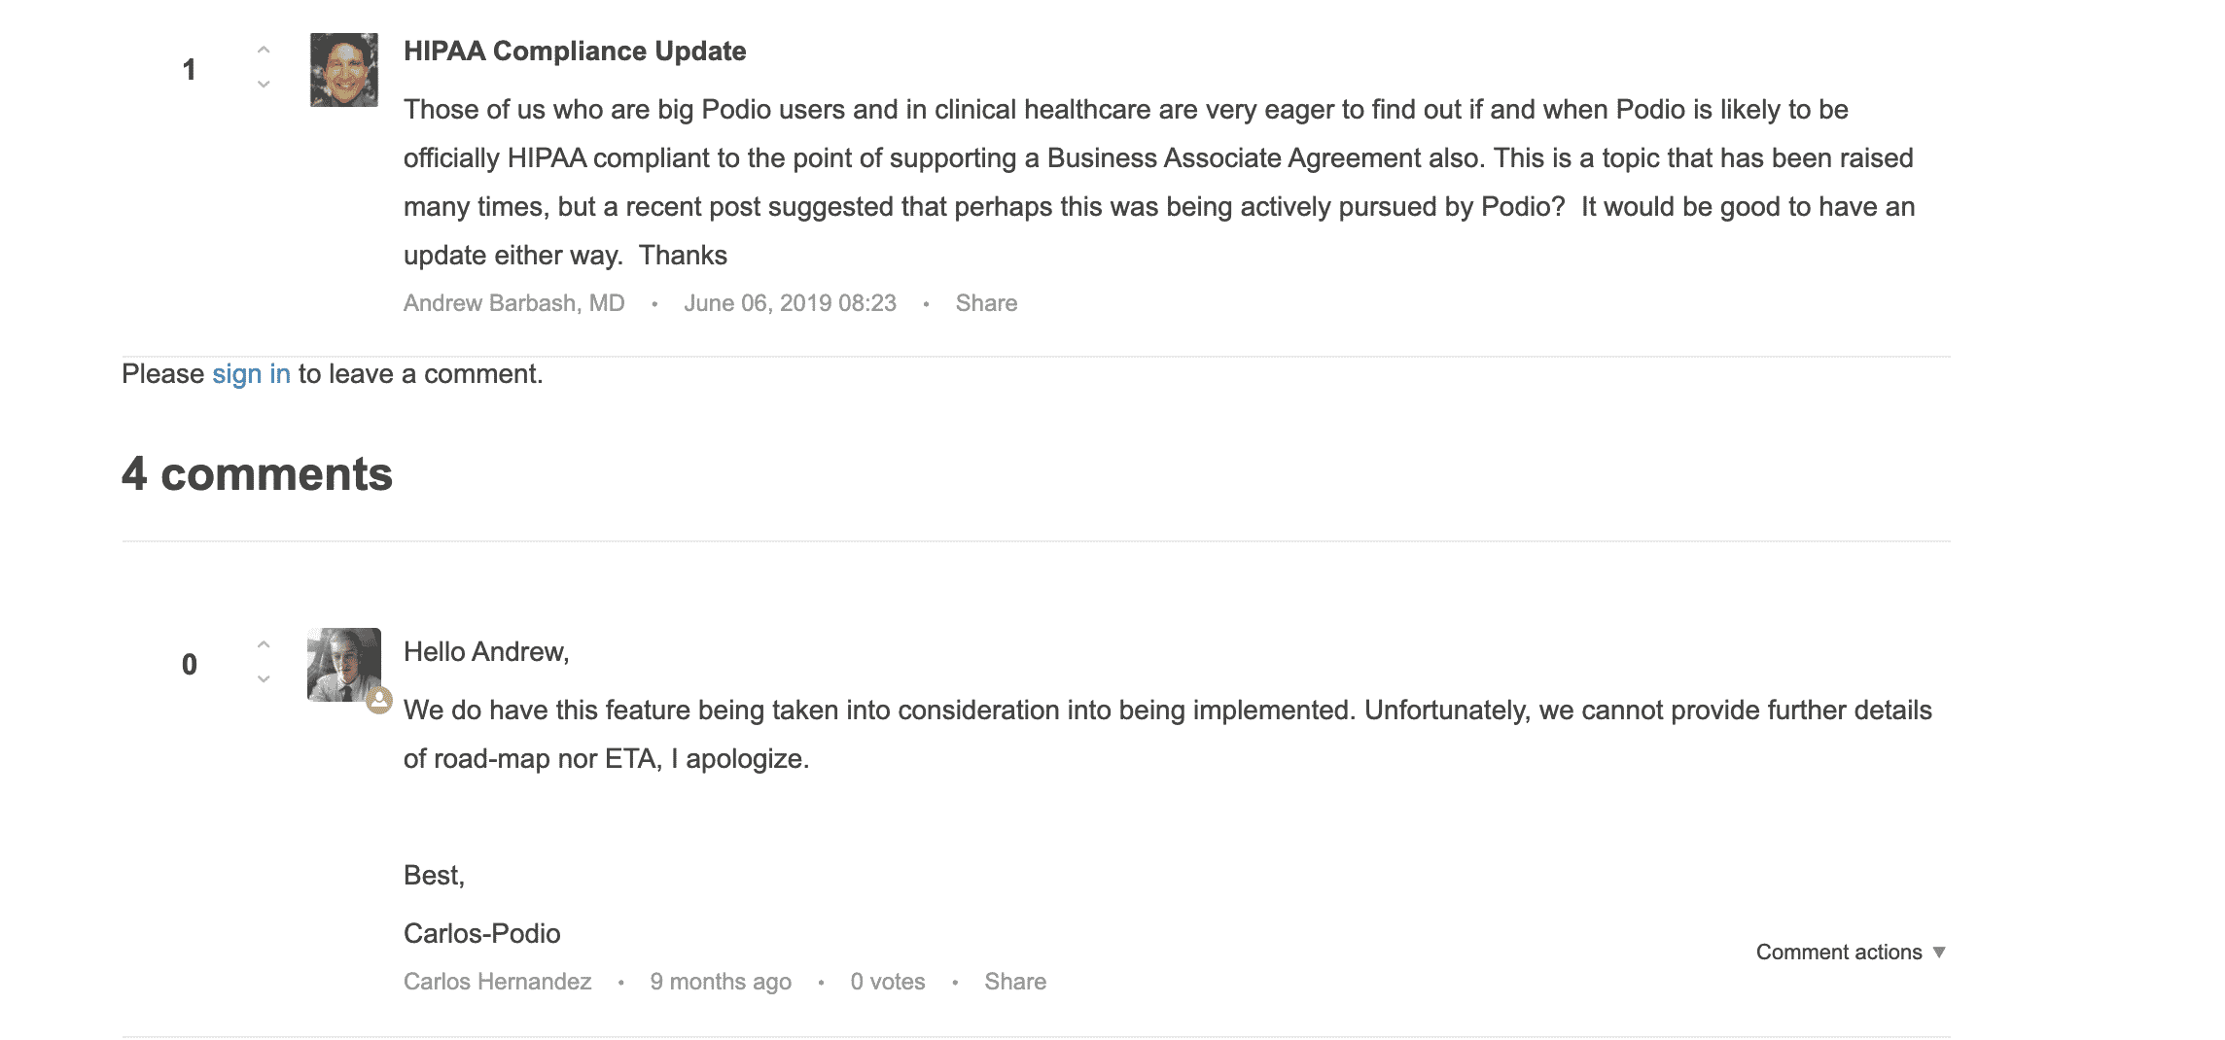Downvote the HIPAA Compliance Update post
The width and height of the screenshot is (2225, 1040).
click(263, 86)
